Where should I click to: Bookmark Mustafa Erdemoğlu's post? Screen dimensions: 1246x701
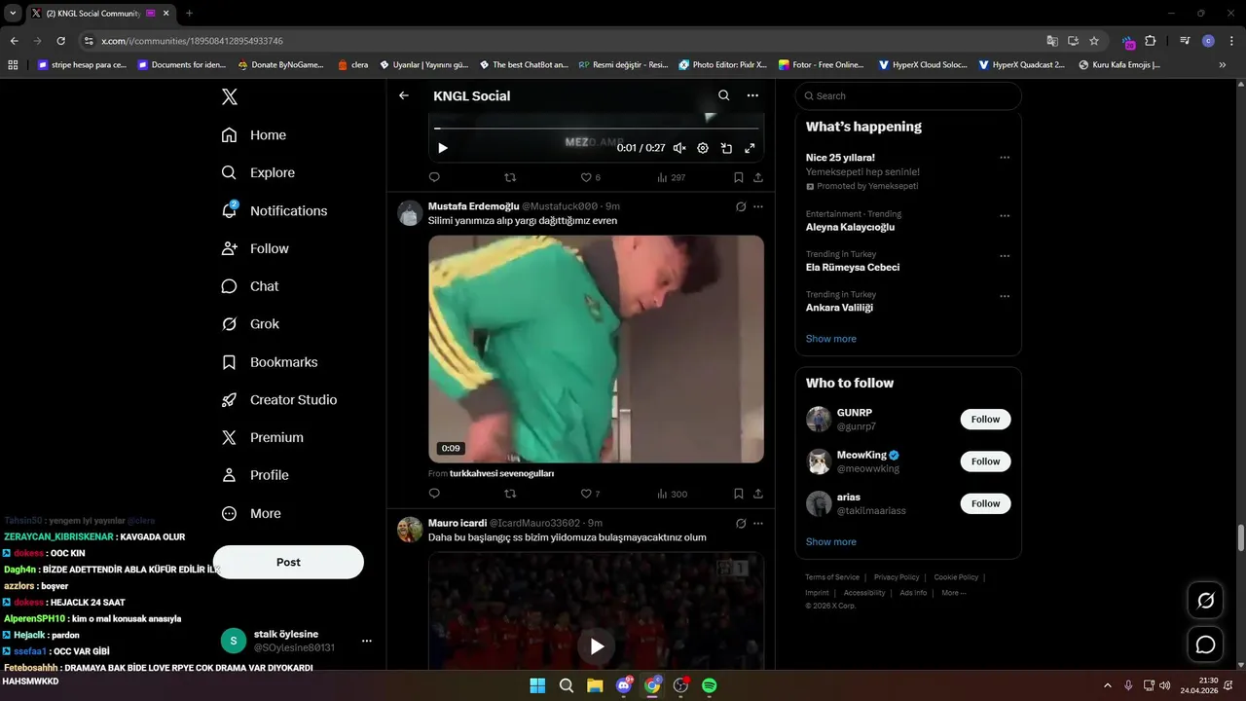pos(739,494)
